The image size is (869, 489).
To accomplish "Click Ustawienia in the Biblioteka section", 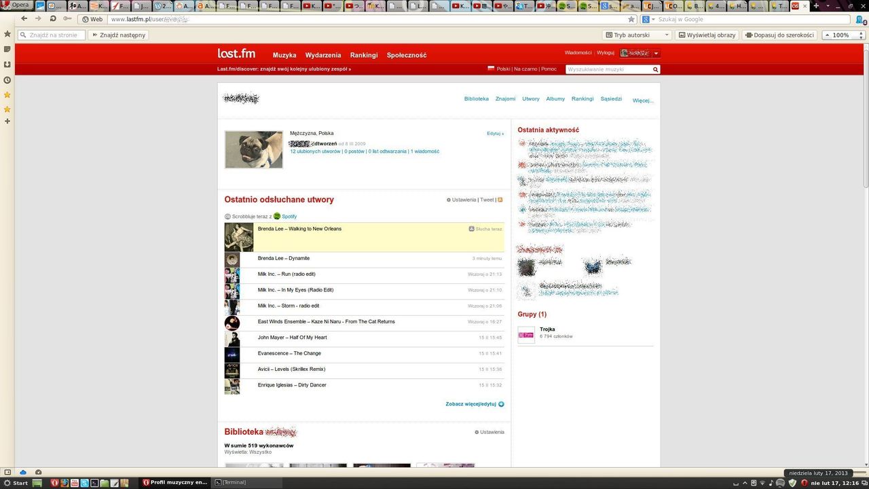I will (492, 432).
